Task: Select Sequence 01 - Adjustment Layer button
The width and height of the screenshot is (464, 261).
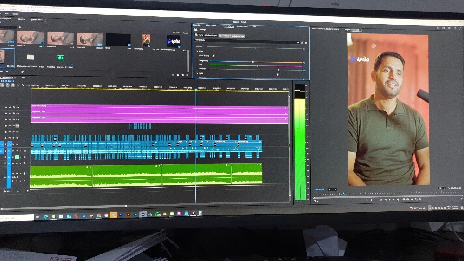Action: tap(232, 36)
